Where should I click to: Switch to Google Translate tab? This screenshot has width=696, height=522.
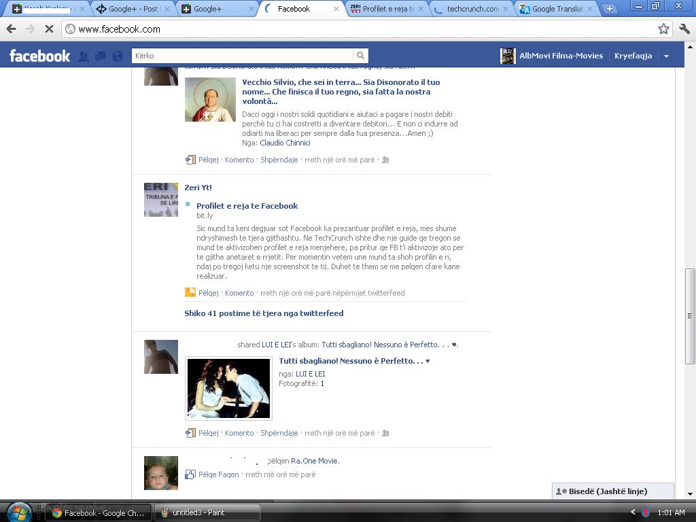point(556,9)
